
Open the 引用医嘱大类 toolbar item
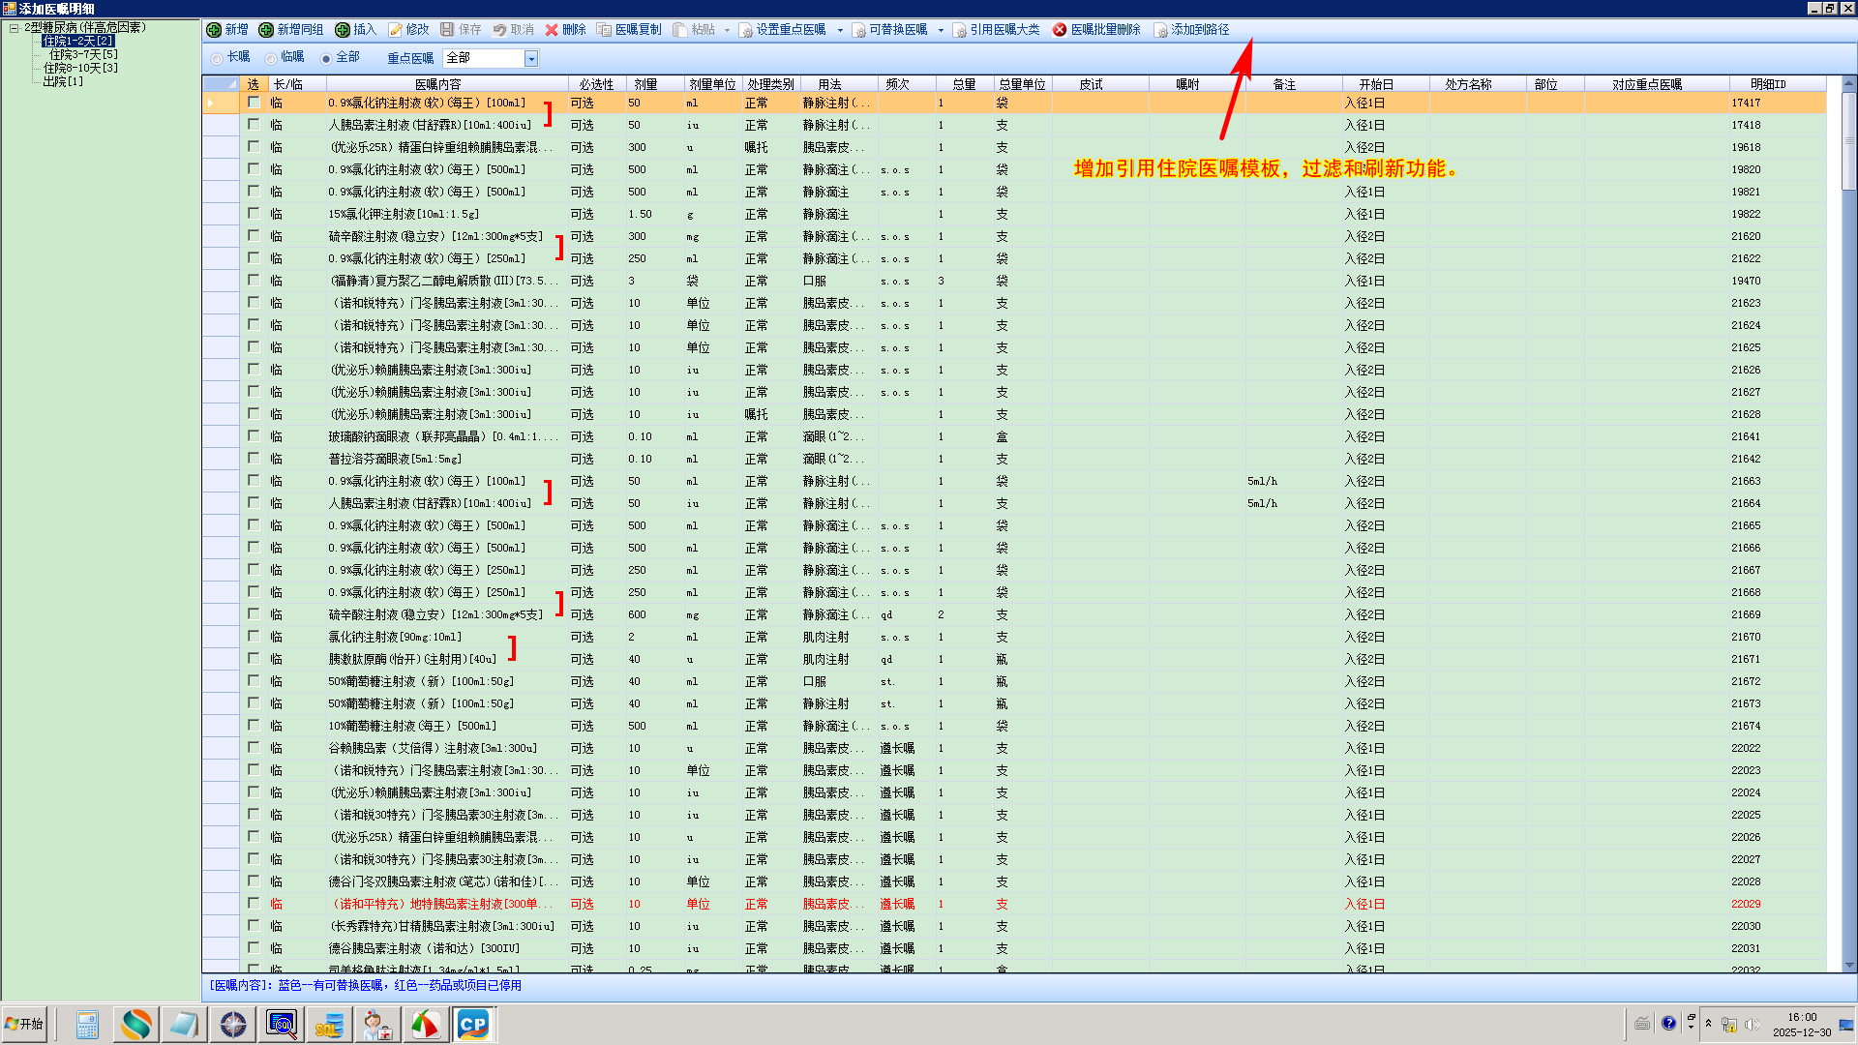(996, 30)
